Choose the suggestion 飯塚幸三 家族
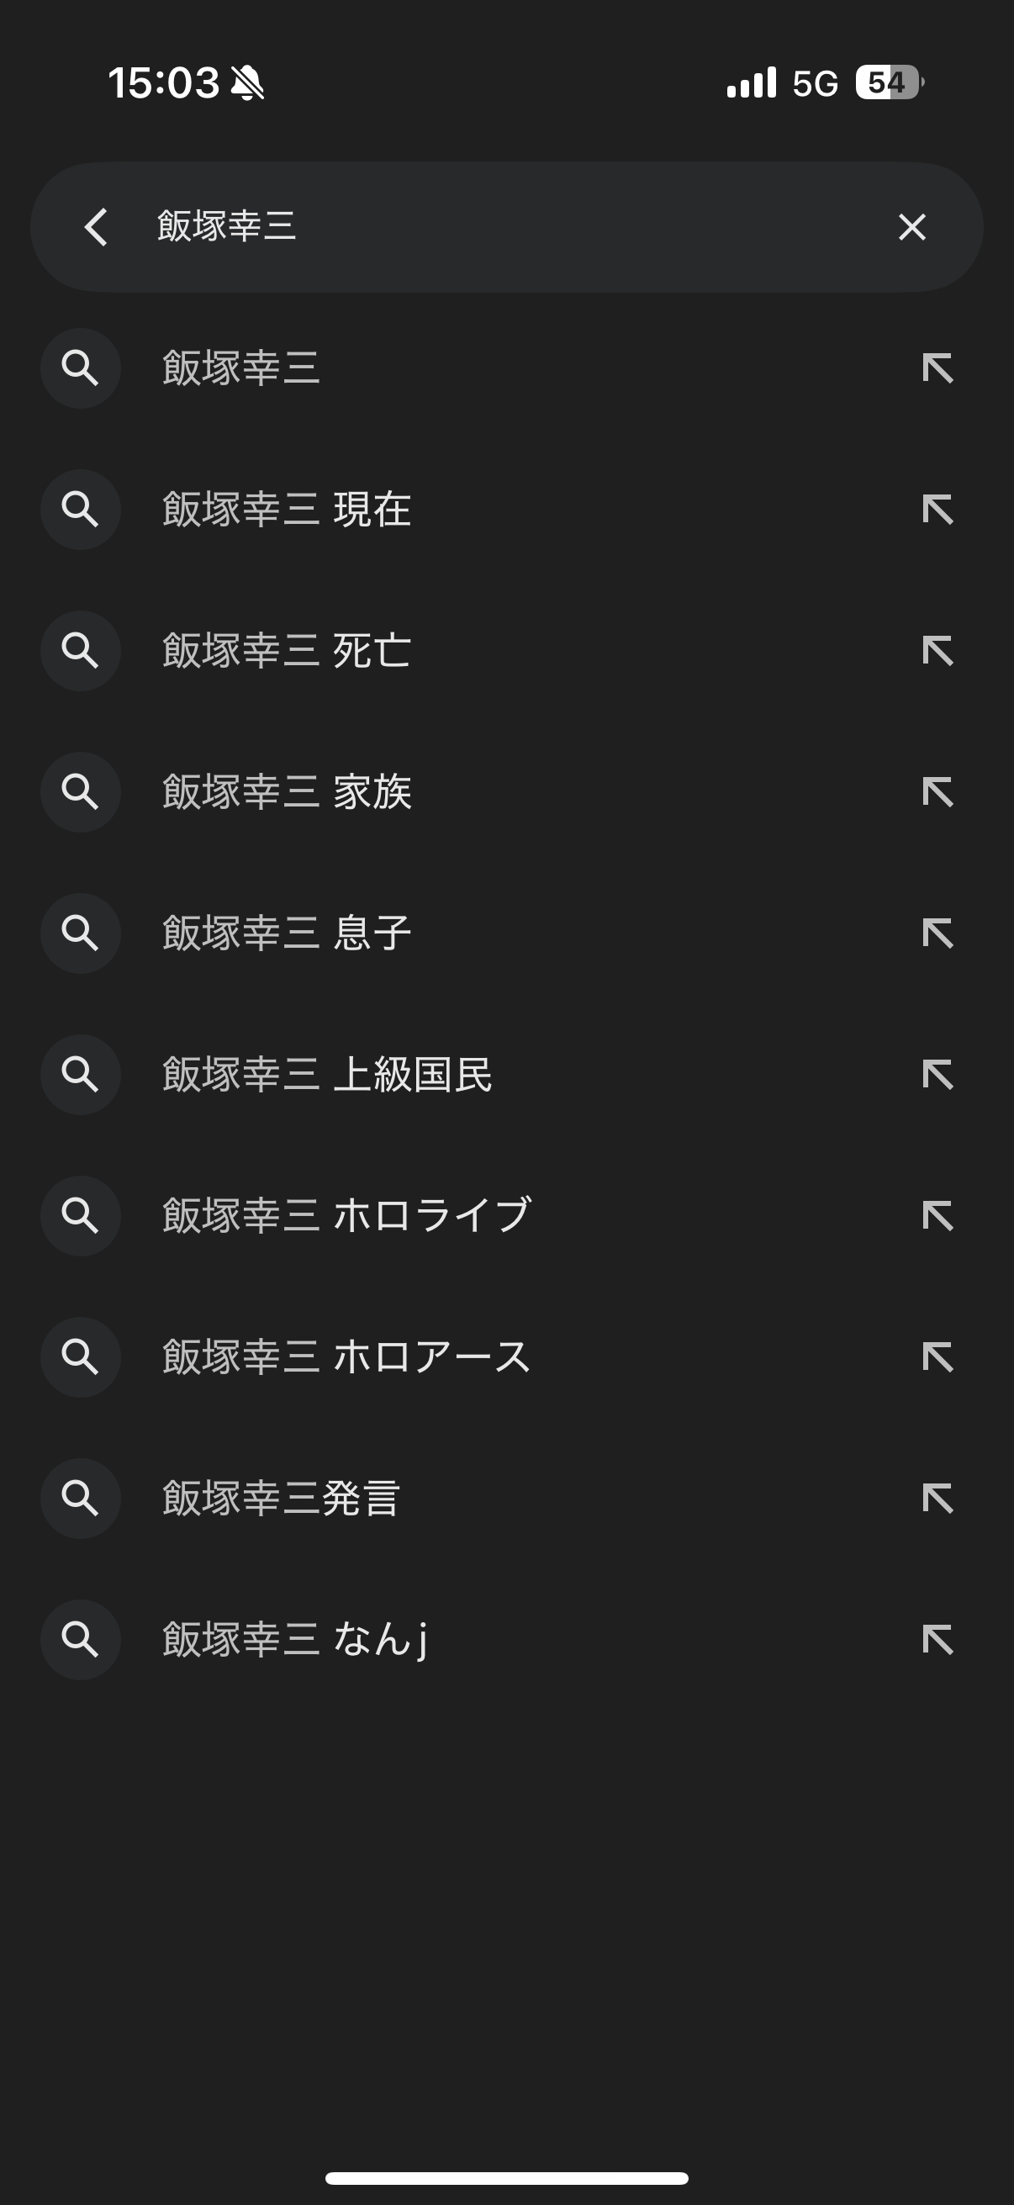The height and width of the screenshot is (2205, 1014). click(287, 792)
